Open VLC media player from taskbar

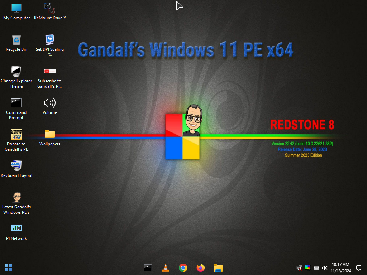click(x=166, y=268)
